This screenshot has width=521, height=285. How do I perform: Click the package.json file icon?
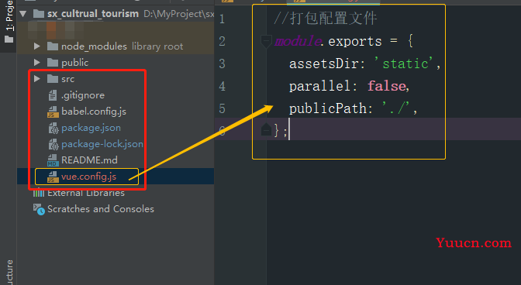53,128
